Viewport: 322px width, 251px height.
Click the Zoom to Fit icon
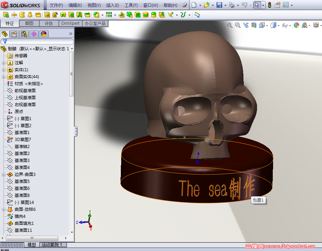coord(229,25)
